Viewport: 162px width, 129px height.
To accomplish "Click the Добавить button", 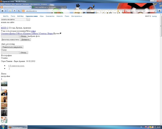I will (x=25, y=40).
